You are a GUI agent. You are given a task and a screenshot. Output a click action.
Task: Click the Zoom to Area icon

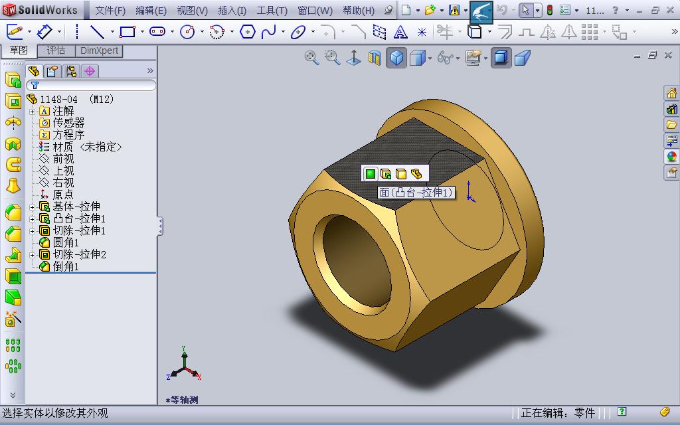tap(333, 58)
